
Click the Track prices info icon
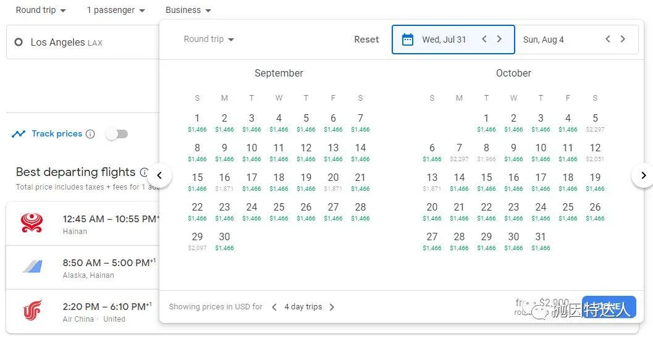[90, 134]
